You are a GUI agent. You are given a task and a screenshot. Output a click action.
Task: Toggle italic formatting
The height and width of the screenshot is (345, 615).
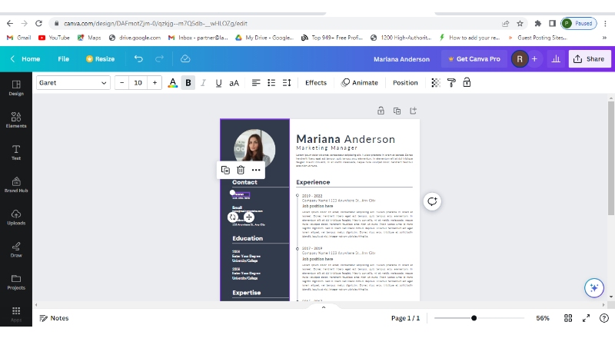coord(203,83)
